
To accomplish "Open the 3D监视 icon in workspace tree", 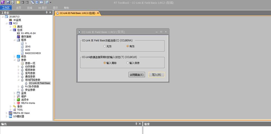I will [x=11, y=20].
